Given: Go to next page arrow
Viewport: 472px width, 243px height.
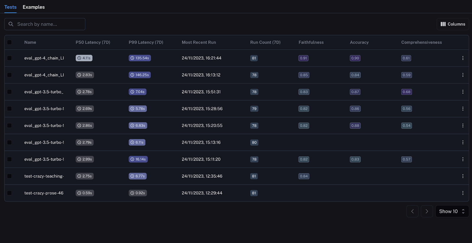Looking at the screenshot, I should 427,211.
